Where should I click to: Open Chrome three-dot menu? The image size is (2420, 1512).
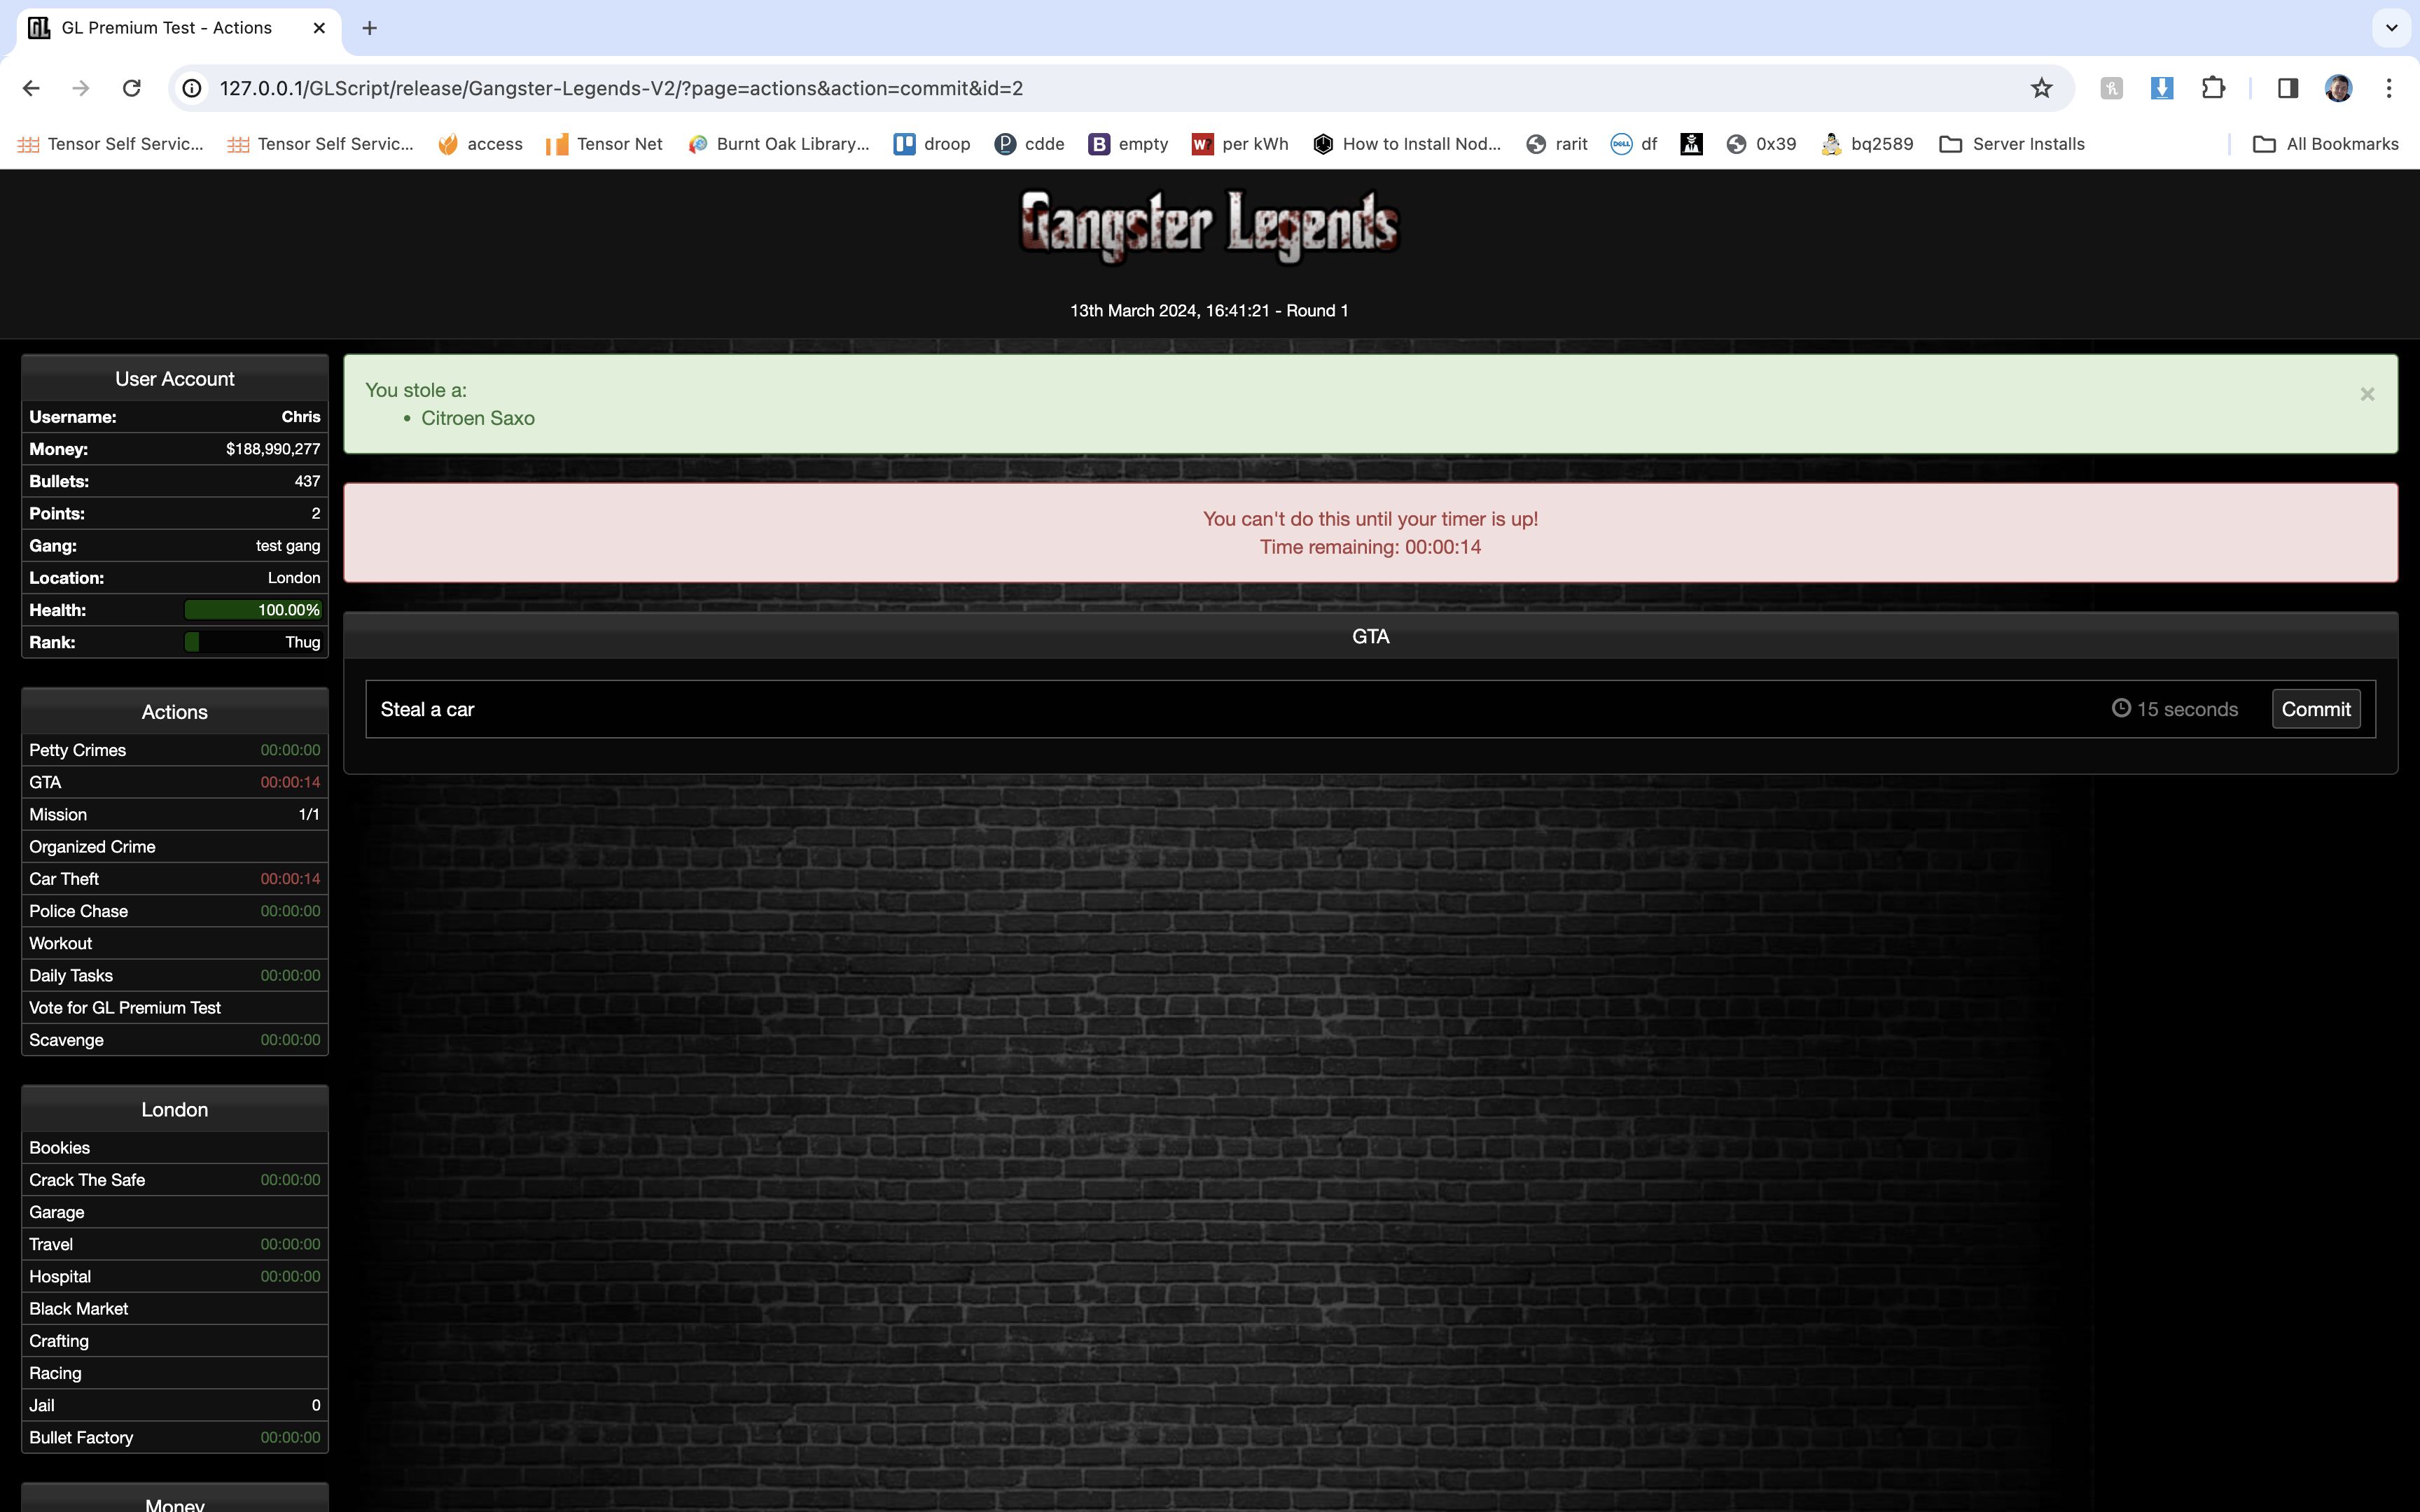[x=2389, y=88]
